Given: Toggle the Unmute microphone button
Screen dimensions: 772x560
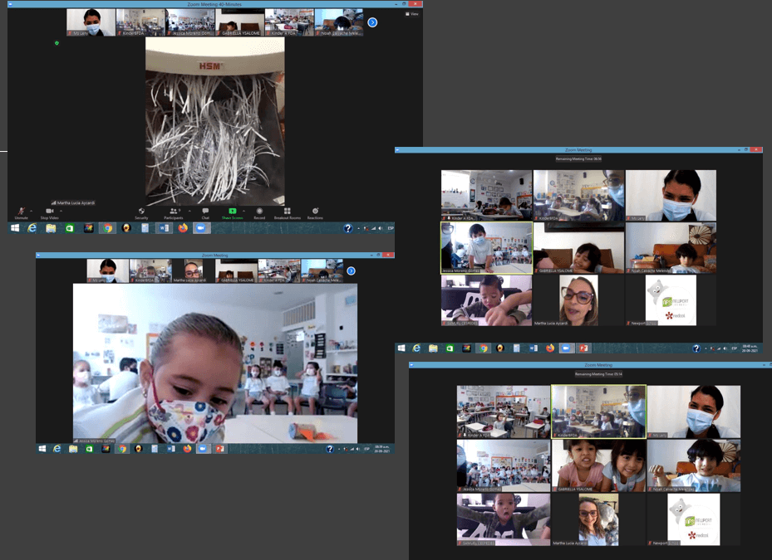Looking at the screenshot, I should (21, 212).
